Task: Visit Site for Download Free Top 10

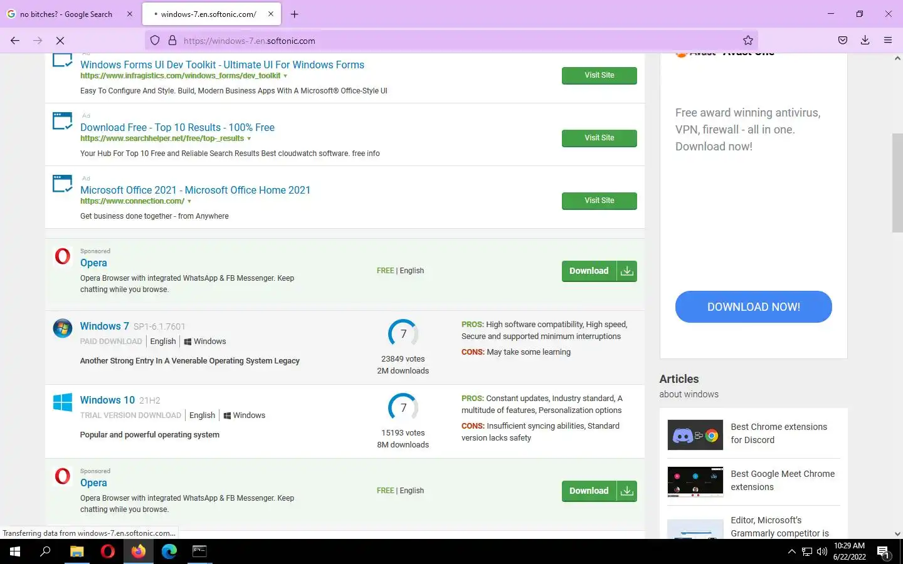Action: pyautogui.click(x=599, y=138)
